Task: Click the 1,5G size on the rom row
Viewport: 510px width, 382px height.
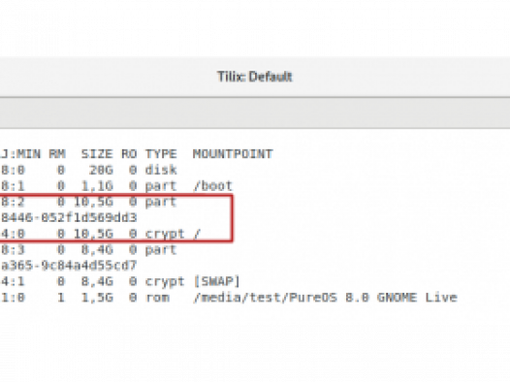Action: [97, 297]
